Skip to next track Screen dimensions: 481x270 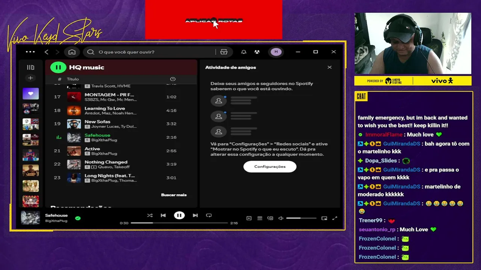point(195,216)
